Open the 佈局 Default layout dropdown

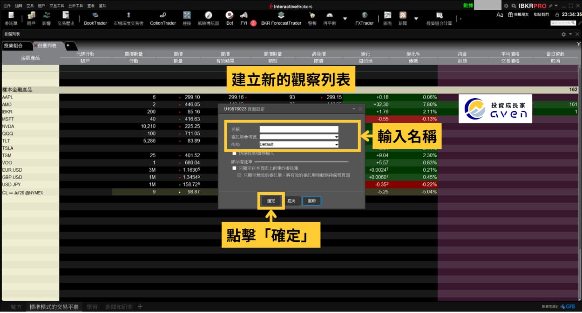(x=336, y=145)
